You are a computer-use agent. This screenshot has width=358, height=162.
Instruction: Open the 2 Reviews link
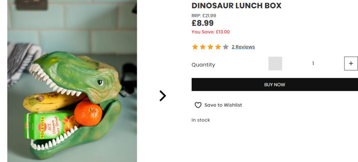click(243, 47)
